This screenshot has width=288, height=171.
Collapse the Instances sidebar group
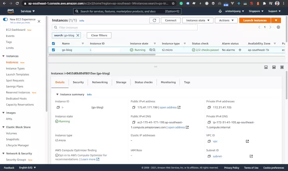pyautogui.click(x=3, y=56)
